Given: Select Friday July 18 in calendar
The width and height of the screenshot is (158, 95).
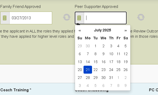Looking at the screenshot, I should [x=118, y=62].
